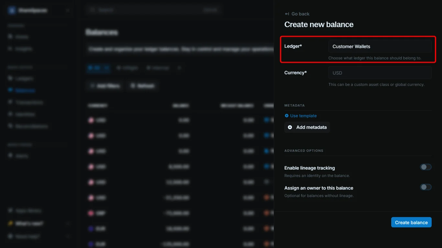Click the Create balance button
Image resolution: width=442 pixels, height=248 pixels.
point(411,222)
